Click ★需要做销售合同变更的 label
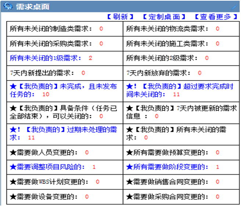The image size is (243, 207). tap(167, 182)
